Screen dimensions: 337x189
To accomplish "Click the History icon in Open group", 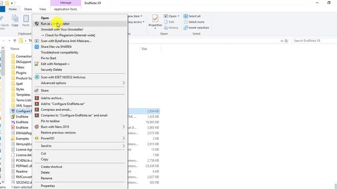I will coord(166,28).
